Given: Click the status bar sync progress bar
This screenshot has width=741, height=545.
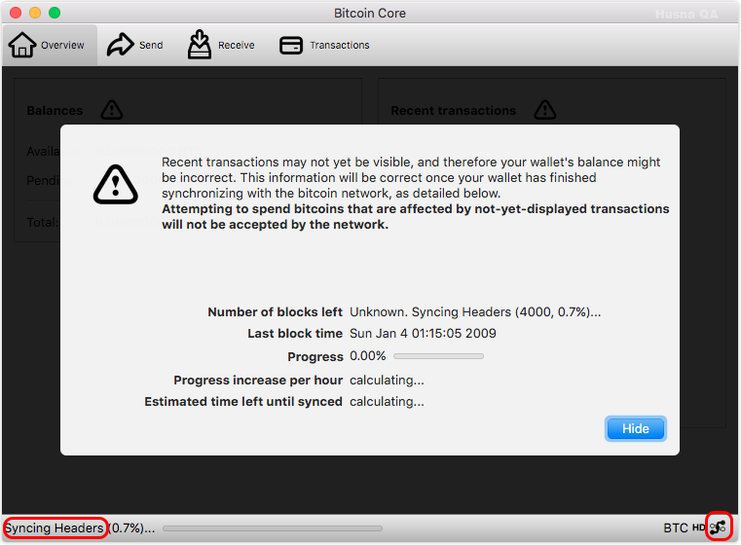Looking at the screenshot, I should [273, 528].
